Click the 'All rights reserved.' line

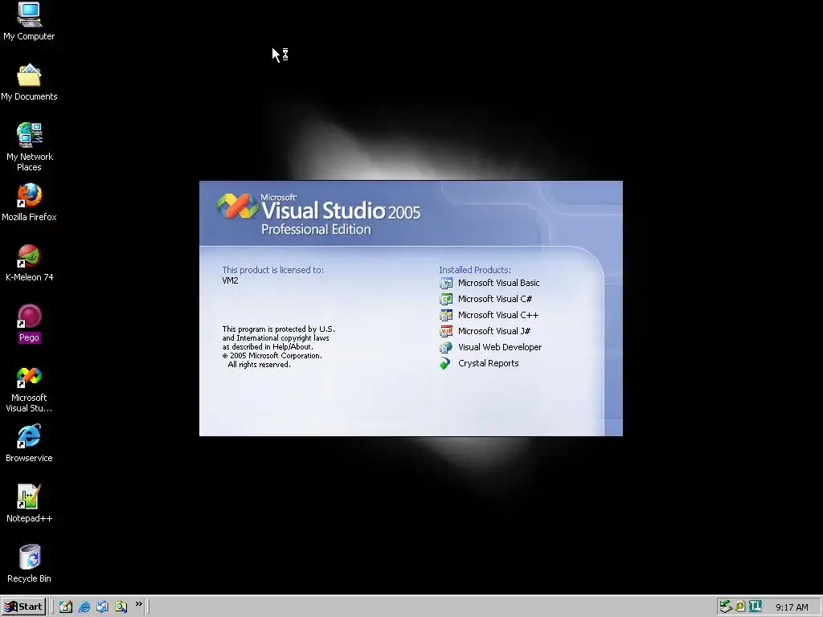pos(259,365)
